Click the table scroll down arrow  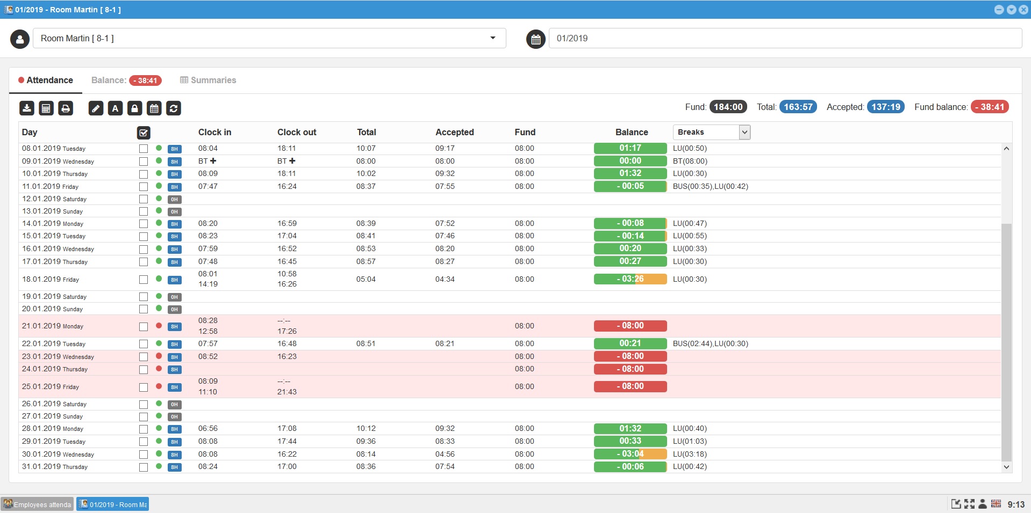click(1006, 467)
